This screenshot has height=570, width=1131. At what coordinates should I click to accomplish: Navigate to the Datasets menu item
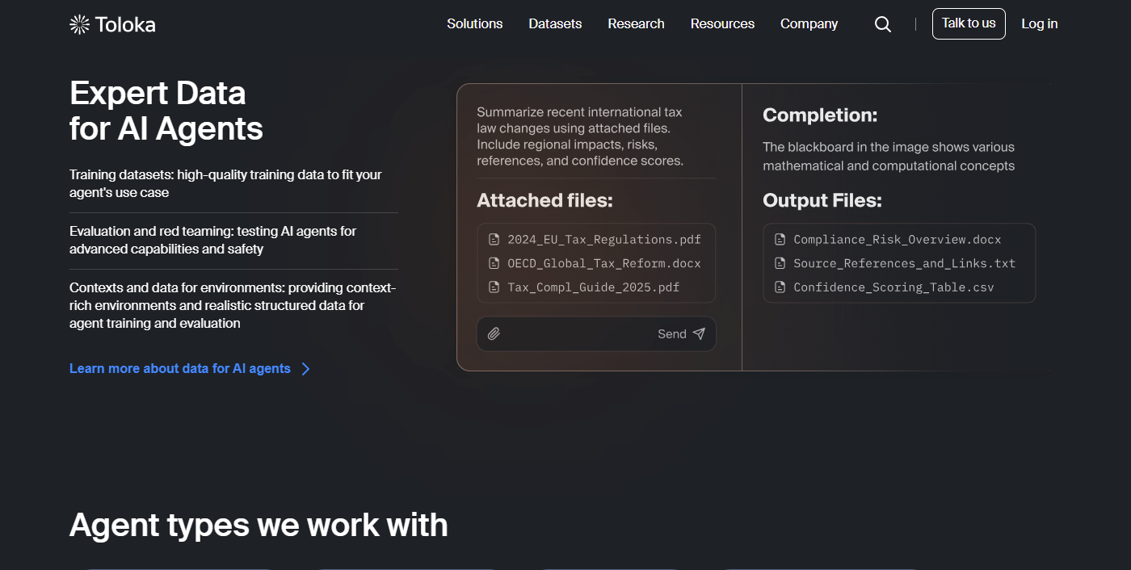[555, 23]
